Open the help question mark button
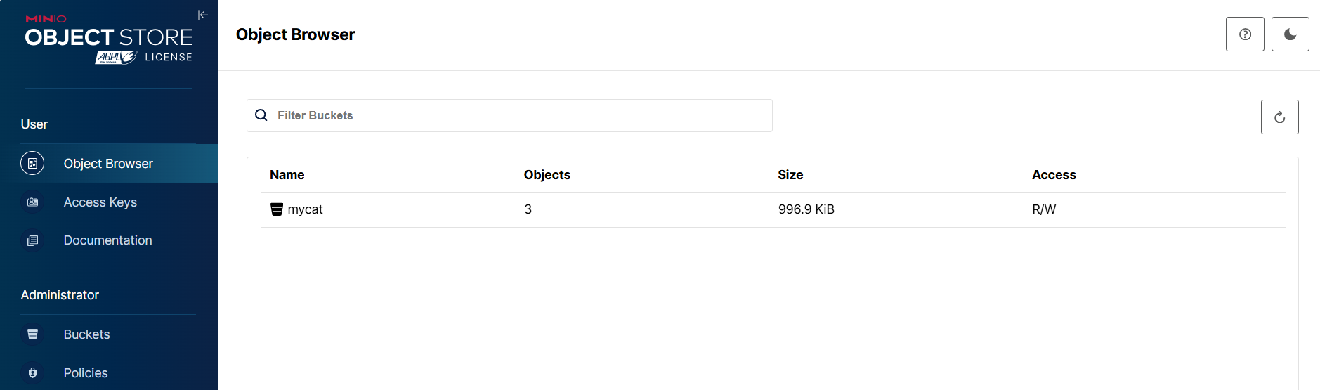 coord(1245,34)
